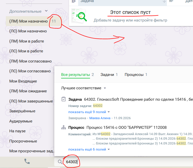Screen dimensions: 193x168
Task: Click the Маева Алина user link
Action: 100,118
